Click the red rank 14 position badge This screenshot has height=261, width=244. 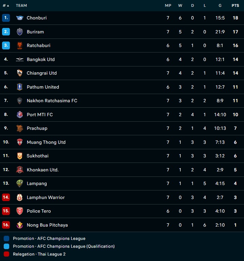pyautogui.click(x=6, y=197)
